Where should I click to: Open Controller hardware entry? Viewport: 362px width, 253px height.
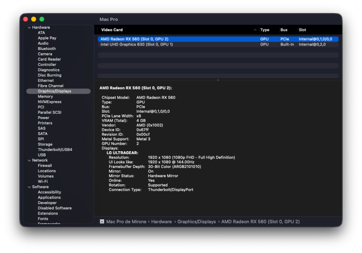[47, 65]
